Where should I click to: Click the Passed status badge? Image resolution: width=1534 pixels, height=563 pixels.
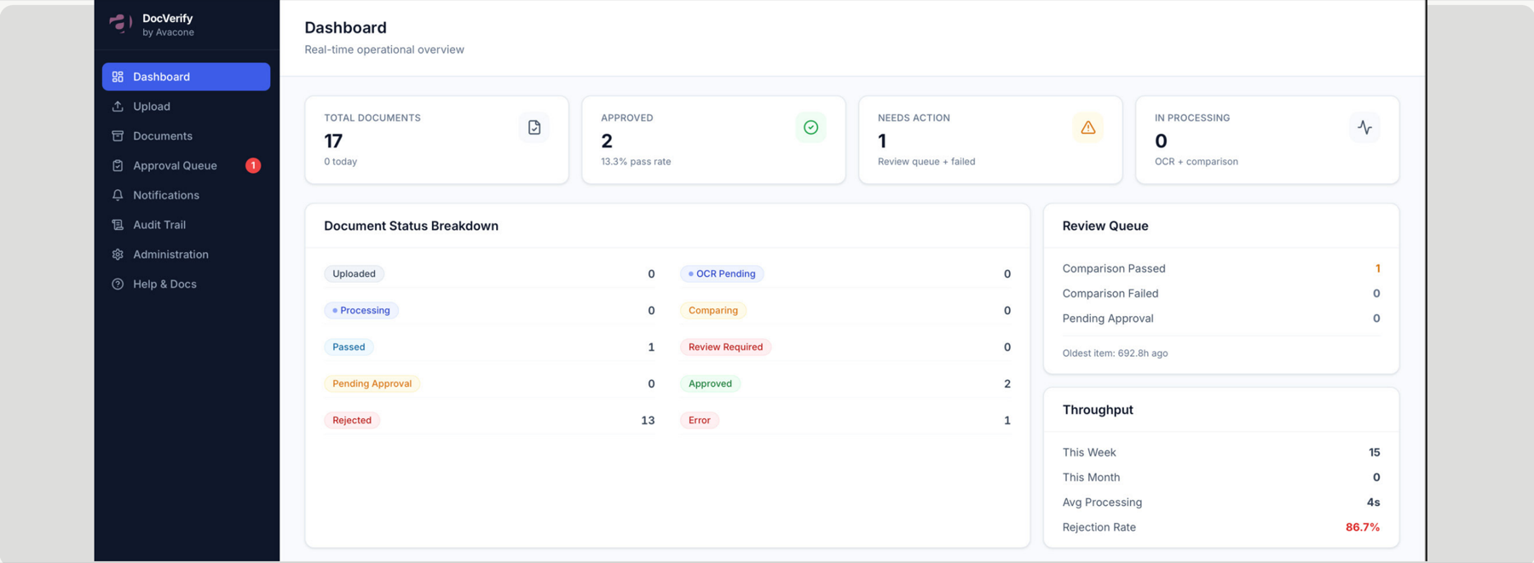click(x=349, y=347)
